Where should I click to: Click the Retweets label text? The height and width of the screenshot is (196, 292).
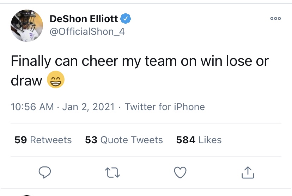click(x=51, y=140)
